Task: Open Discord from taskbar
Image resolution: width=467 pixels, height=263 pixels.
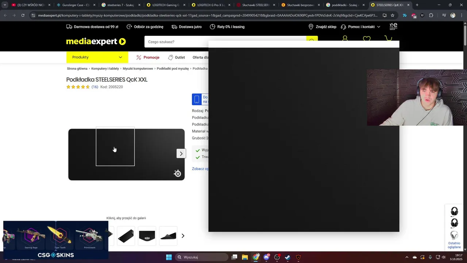Action: [266, 257]
